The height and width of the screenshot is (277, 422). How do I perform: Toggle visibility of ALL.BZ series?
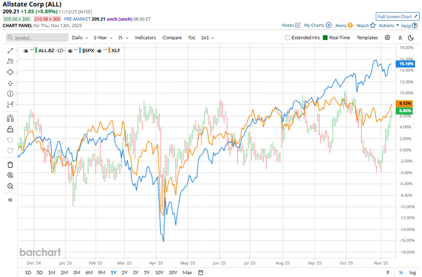point(26,51)
